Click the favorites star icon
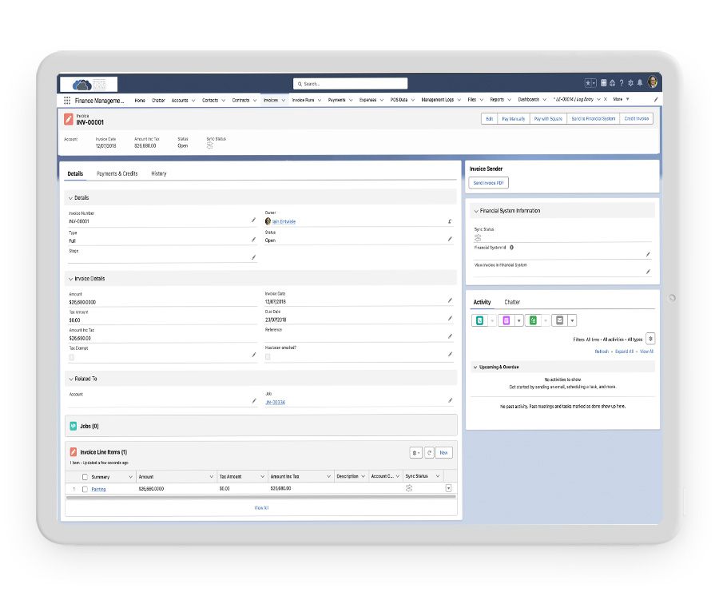The height and width of the screenshot is (592, 719). pos(588,83)
